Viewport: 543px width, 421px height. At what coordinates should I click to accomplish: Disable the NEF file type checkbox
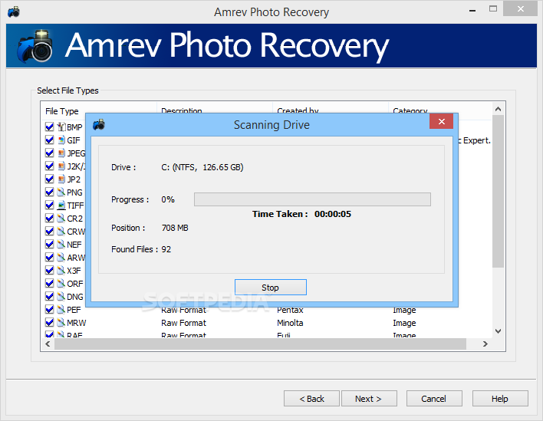50,245
